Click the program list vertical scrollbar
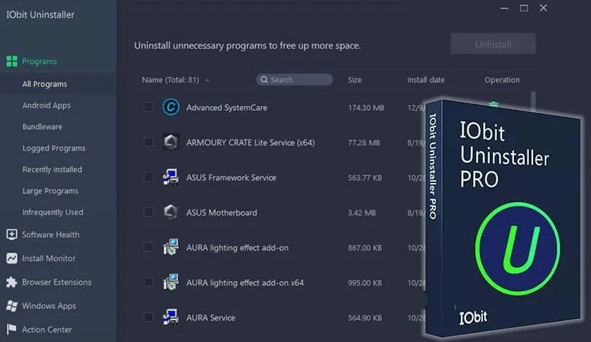Screen dimensions: 591x342 533,101
